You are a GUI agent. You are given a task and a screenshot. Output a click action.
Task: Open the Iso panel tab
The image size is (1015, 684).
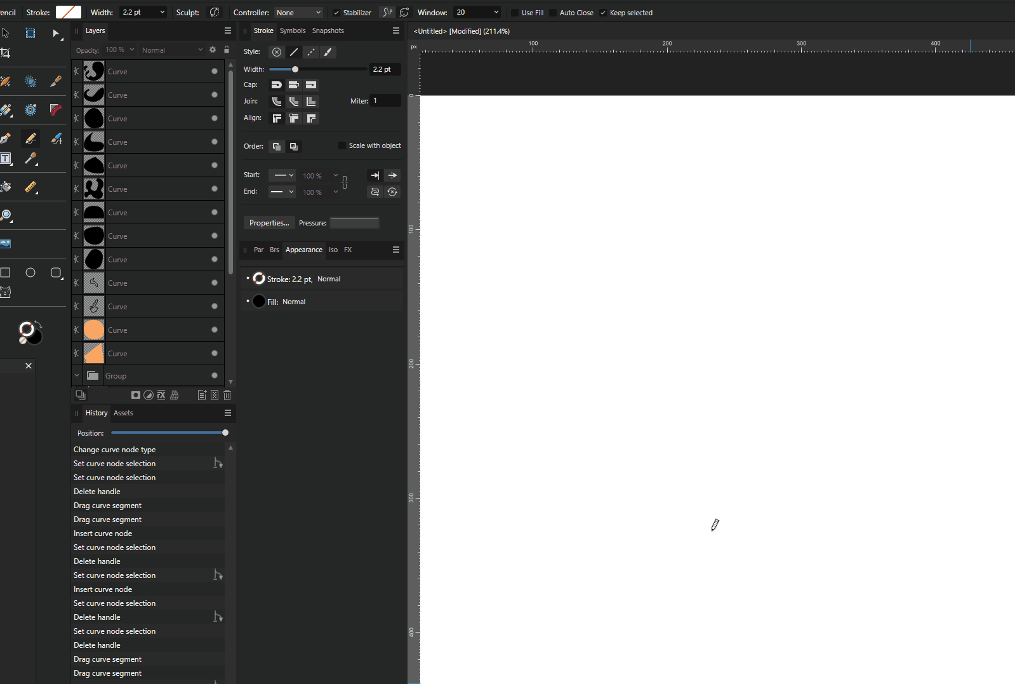[x=333, y=250]
